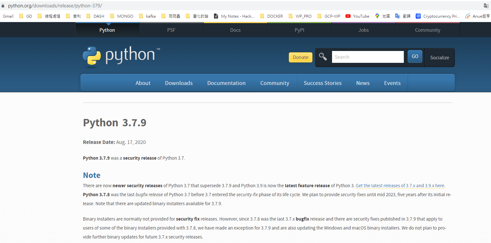
Task: Click the 'Release Date:' label
Action: pos(99,142)
